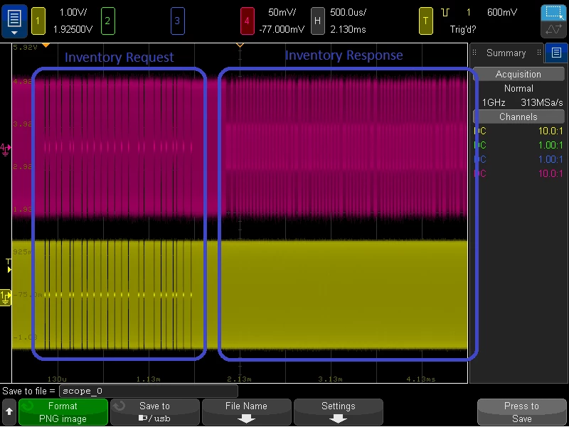Open the Summary sidebar tab
This screenshot has height=427, width=569.
pyautogui.click(x=506, y=53)
